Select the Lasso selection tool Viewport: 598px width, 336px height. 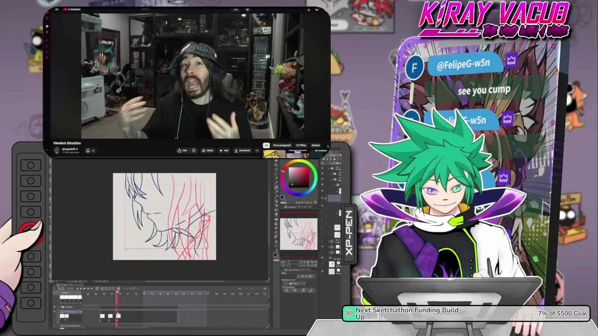(276, 174)
